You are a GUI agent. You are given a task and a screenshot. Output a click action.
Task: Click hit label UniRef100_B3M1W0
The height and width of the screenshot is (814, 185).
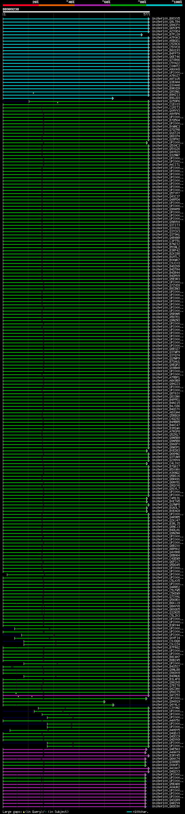point(166,429)
